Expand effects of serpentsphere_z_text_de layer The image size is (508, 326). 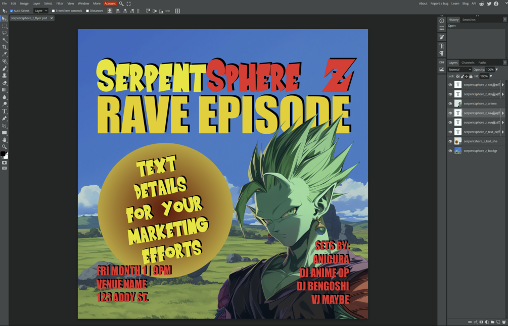pos(503,132)
